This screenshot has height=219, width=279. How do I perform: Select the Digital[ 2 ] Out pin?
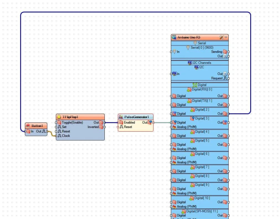(x=229, y=114)
